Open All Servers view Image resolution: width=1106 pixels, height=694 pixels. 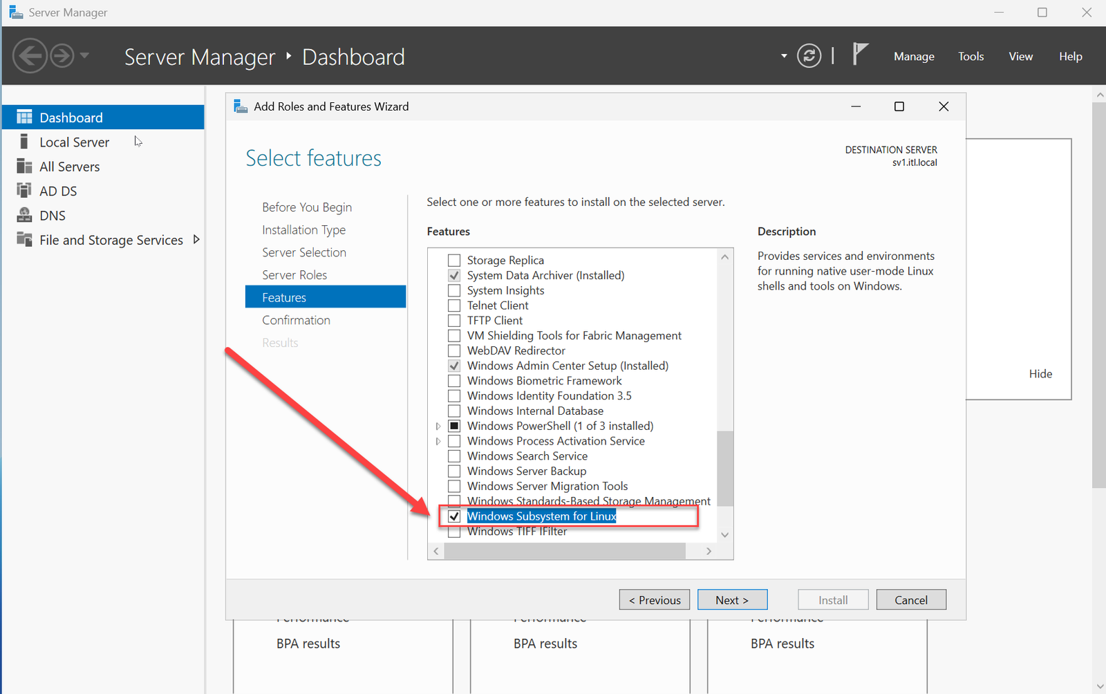(x=69, y=166)
